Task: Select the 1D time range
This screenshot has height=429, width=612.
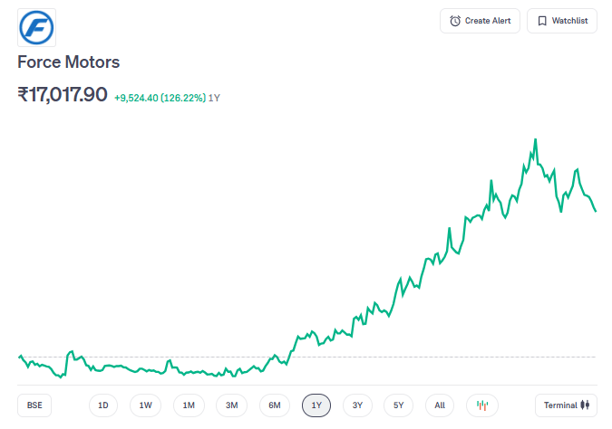Action: coord(103,405)
